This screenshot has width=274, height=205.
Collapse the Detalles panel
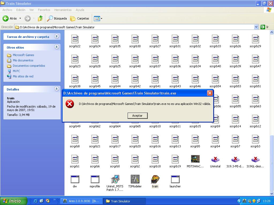(x=56, y=89)
